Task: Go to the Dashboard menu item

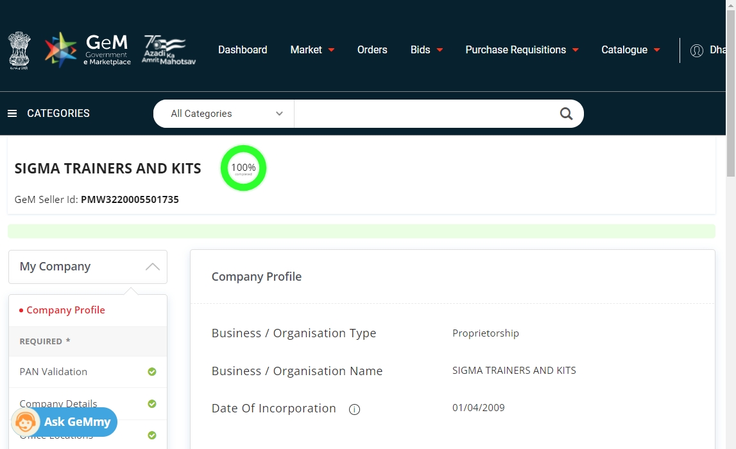Action: [243, 50]
